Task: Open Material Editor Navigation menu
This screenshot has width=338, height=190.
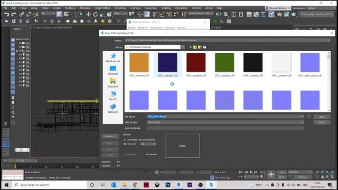Action: pos(156,27)
